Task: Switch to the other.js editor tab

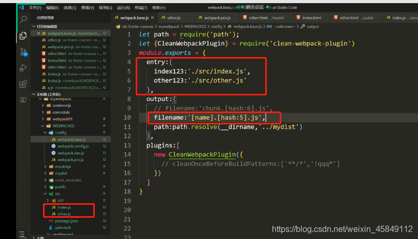Action: (174, 18)
